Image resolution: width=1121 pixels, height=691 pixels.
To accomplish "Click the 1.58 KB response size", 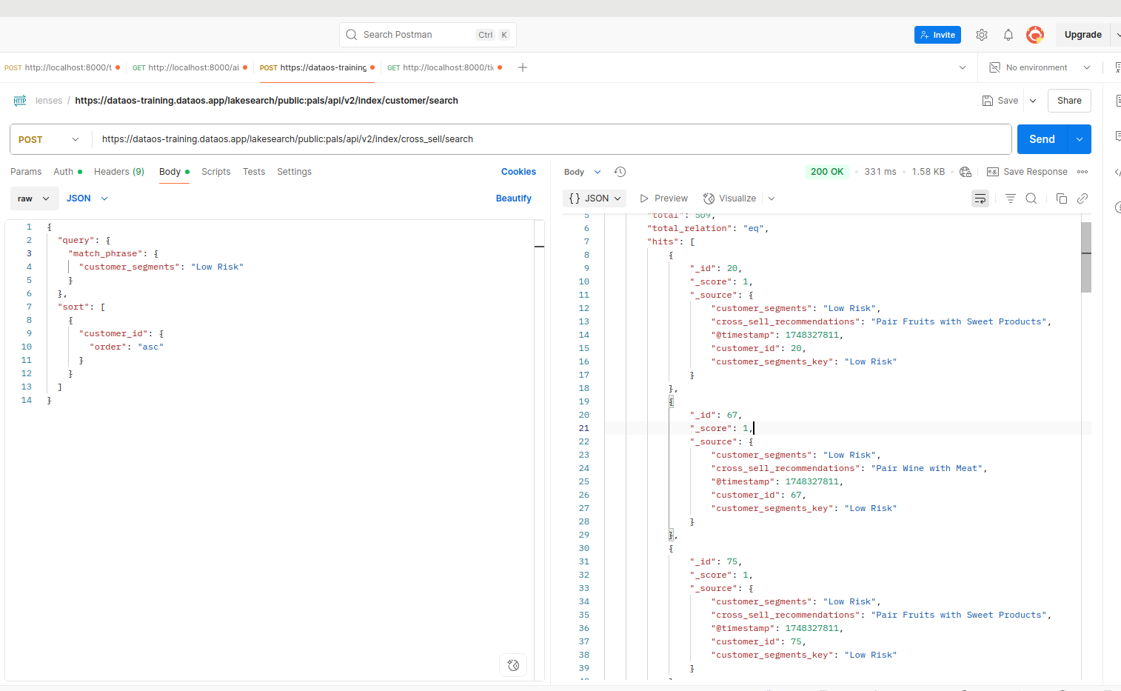I will 928,172.
